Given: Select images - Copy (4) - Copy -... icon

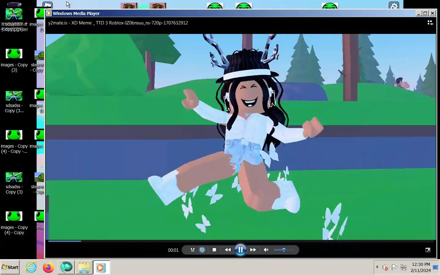Looking at the screenshot, I should pyautogui.click(x=14, y=142).
